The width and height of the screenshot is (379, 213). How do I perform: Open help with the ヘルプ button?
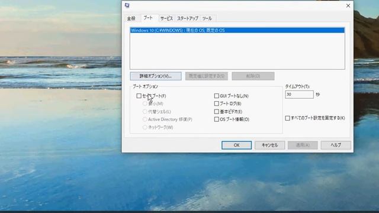point(336,145)
